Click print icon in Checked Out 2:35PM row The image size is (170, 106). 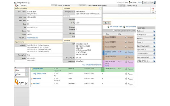tap(126, 57)
